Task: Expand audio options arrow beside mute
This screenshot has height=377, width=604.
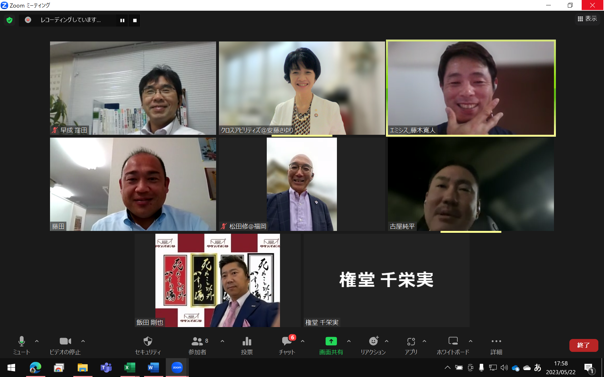Action: [x=37, y=341]
